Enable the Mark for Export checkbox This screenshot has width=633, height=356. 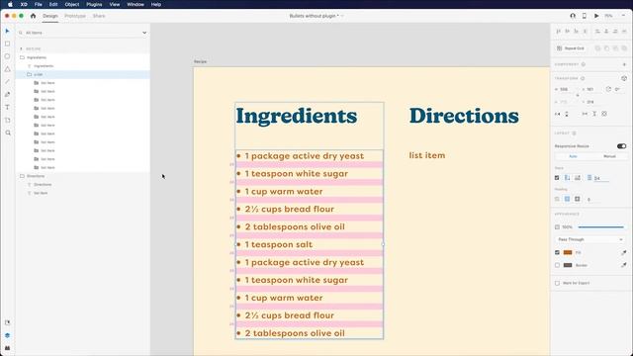[x=557, y=283]
